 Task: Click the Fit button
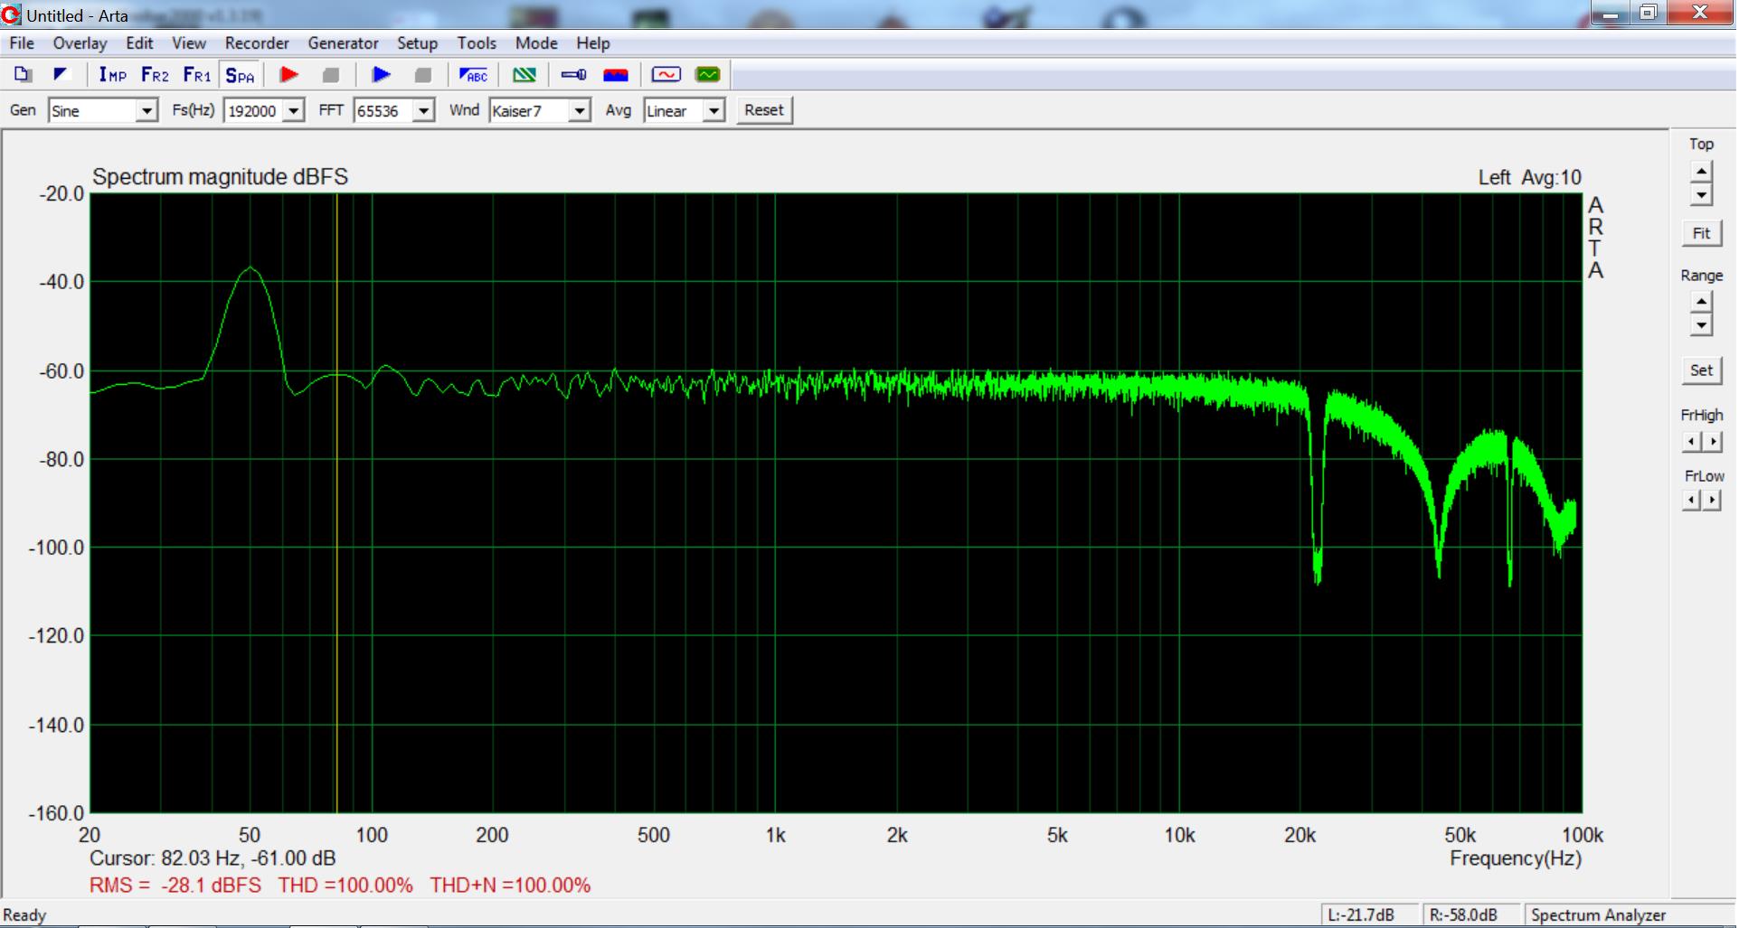pyautogui.click(x=1701, y=233)
